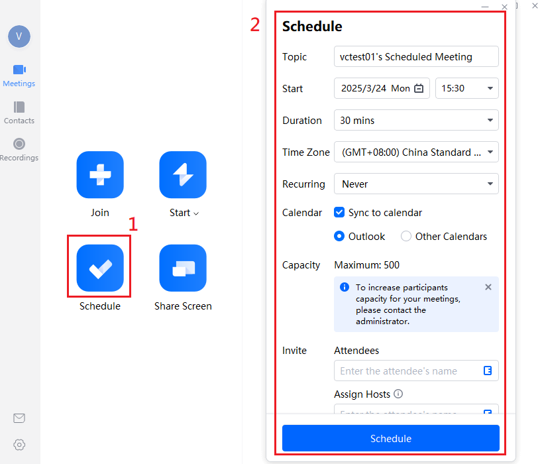Click the calendar icon in date field

pyautogui.click(x=419, y=88)
